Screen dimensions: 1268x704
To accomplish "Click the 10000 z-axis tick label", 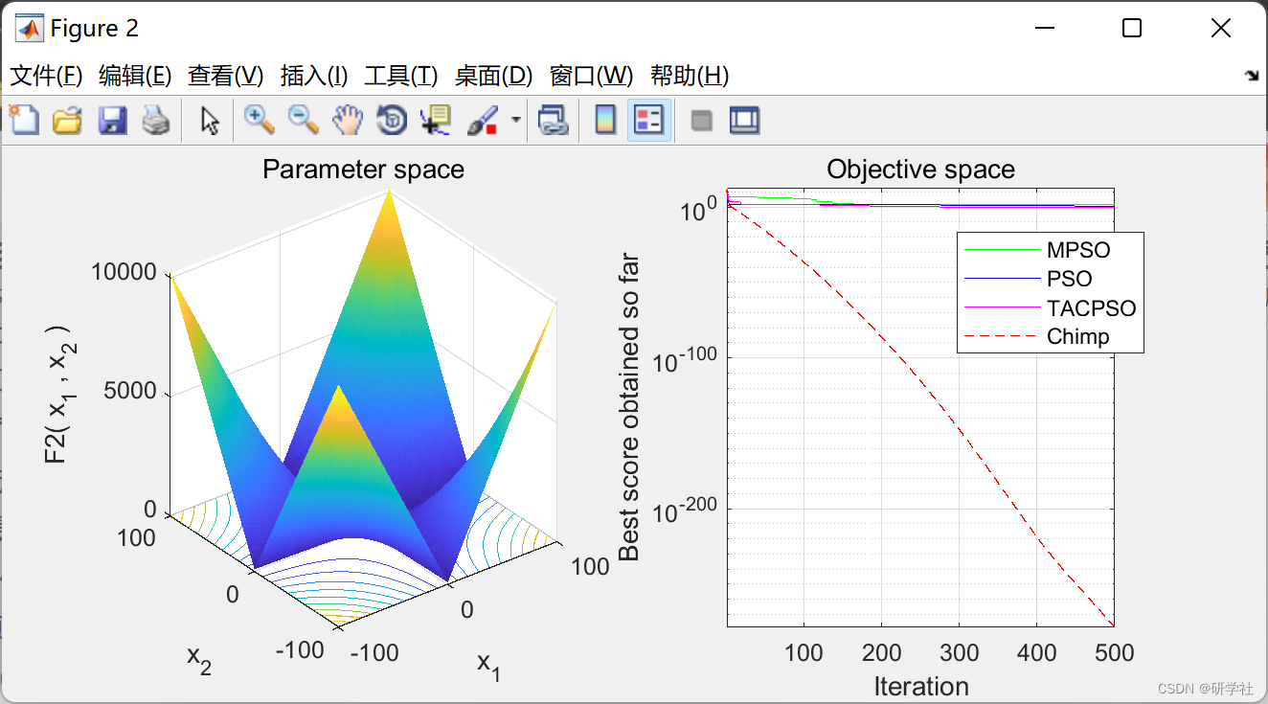I will [124, 272].
